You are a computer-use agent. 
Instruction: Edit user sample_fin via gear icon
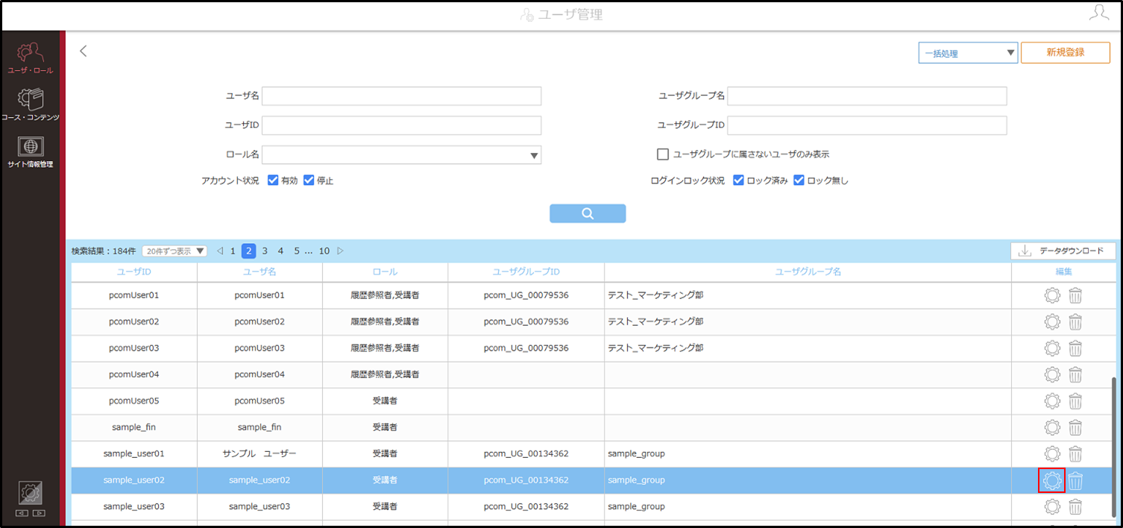tap(1051, 427)
